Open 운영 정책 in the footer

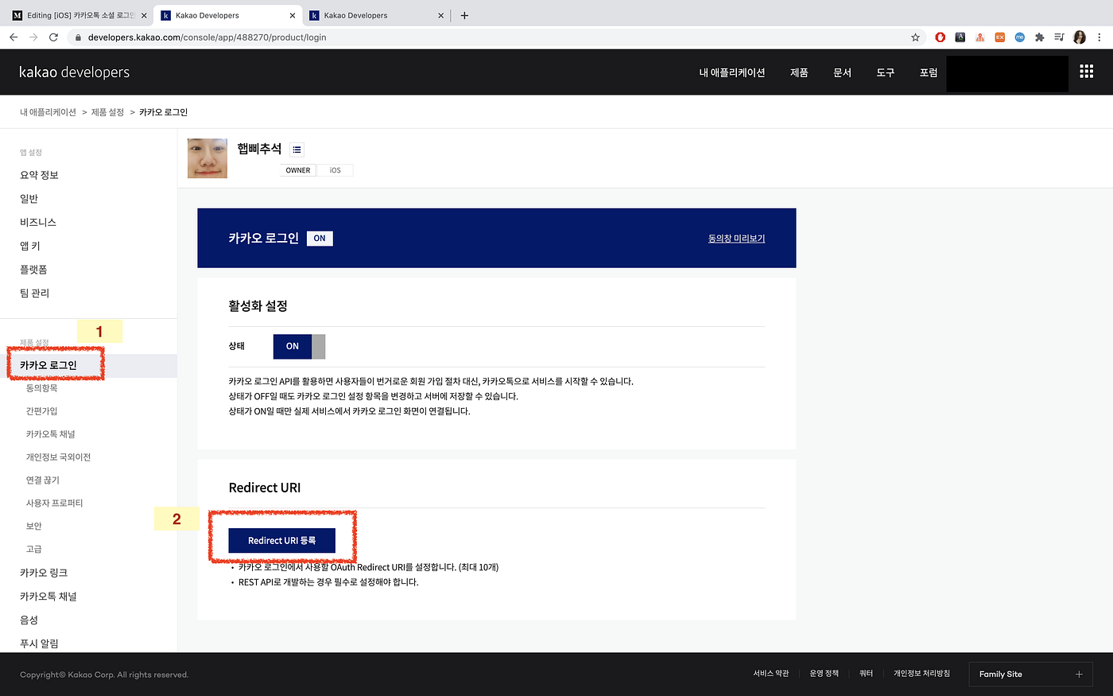pyautogui.click(x=824, y=673)
